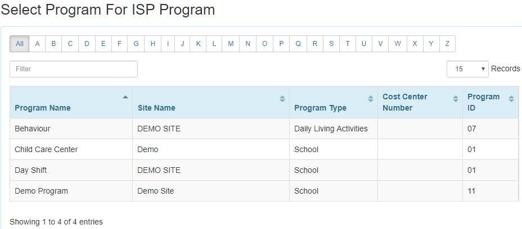Choose letter Z in alphabet bar
Screen dimensions: 522x229
click(x=447, y=44)
